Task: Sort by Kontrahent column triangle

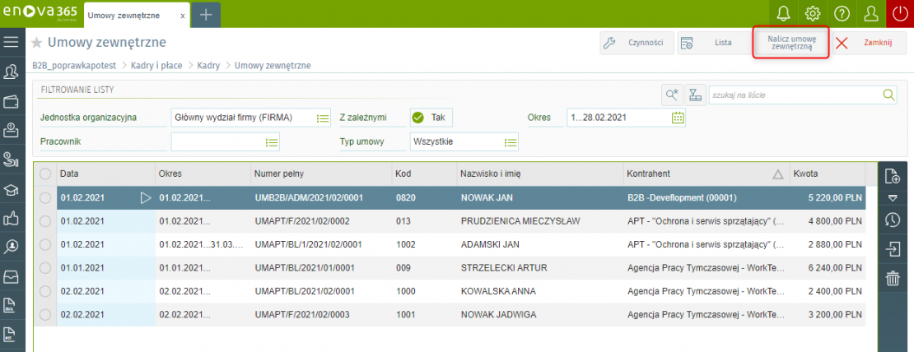Action: 777,174
